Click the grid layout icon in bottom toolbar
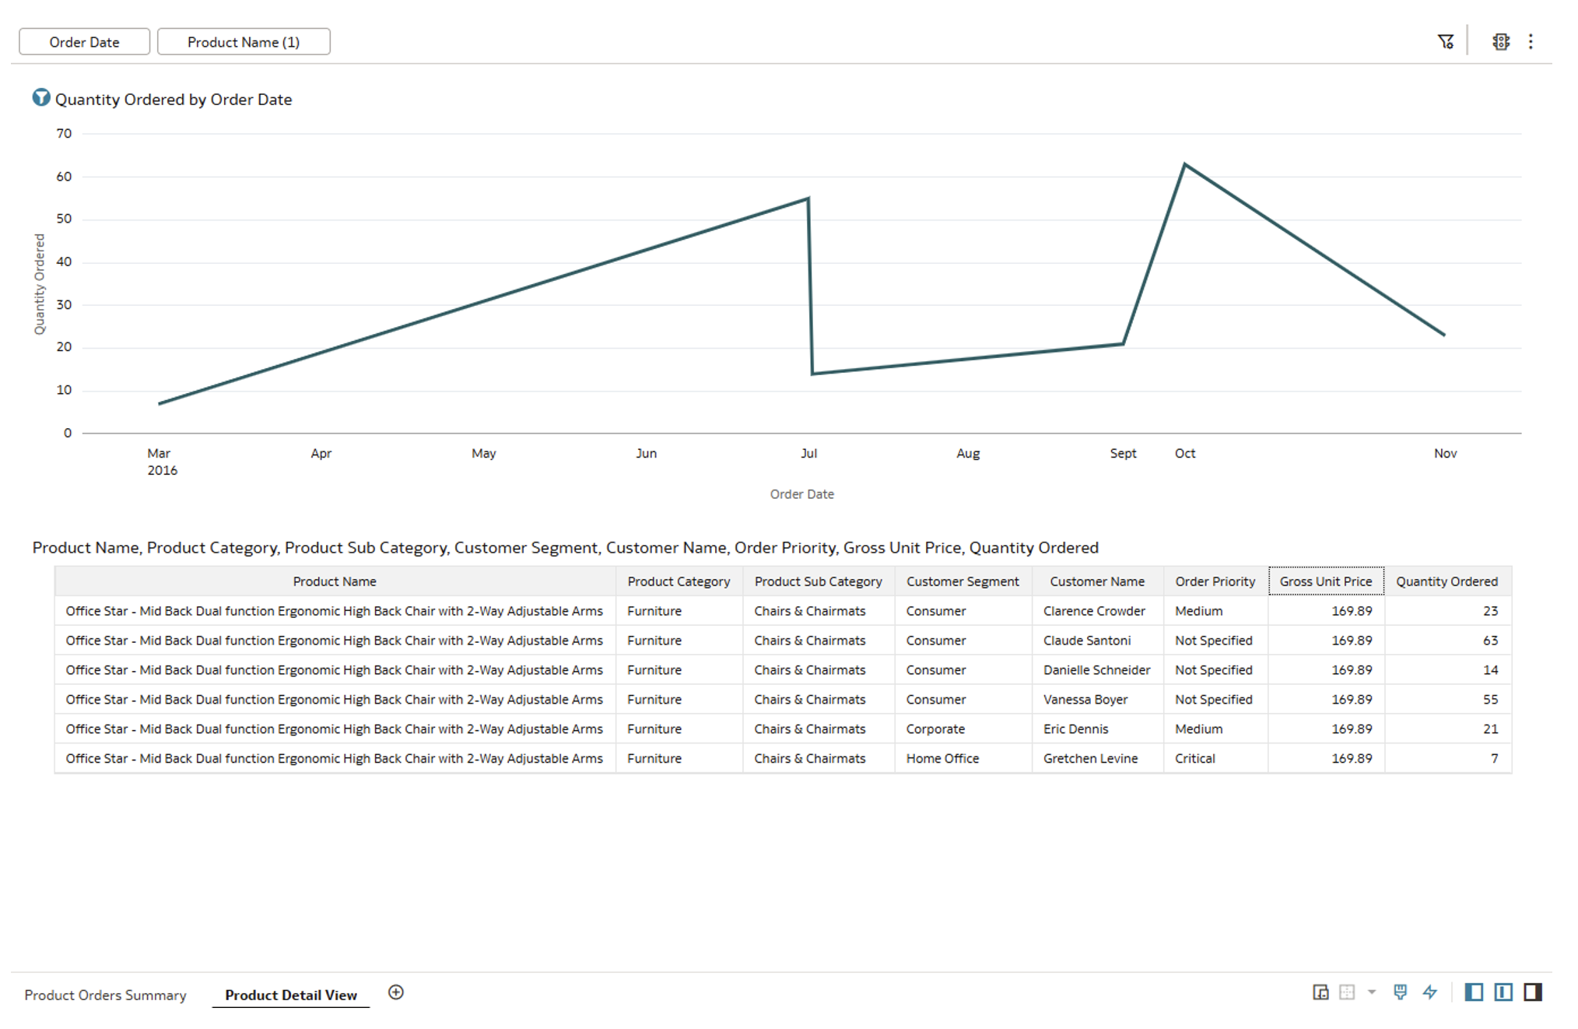 click(x=1345, y=992)
